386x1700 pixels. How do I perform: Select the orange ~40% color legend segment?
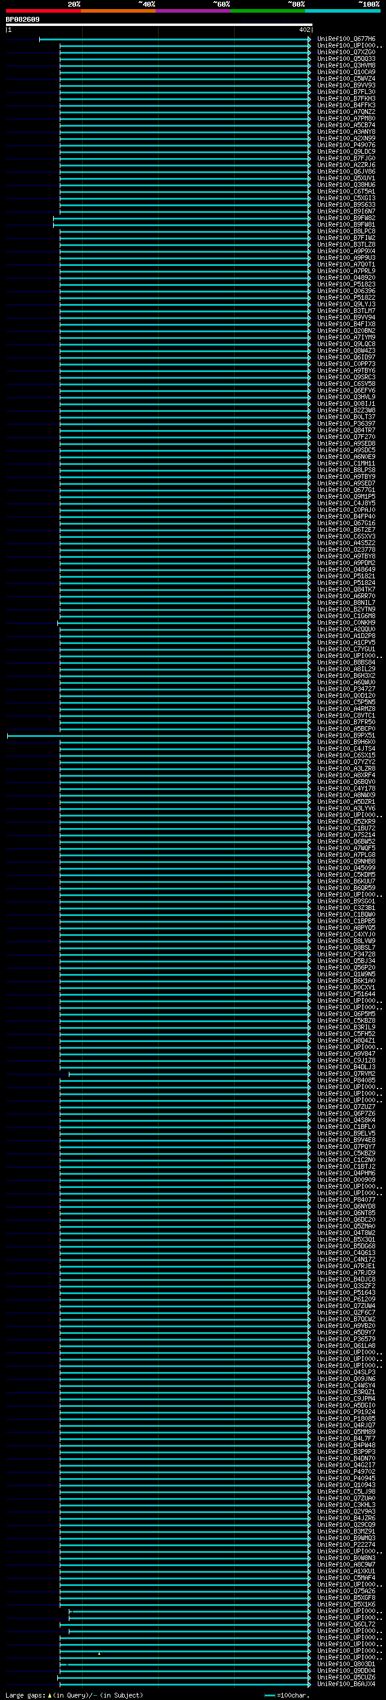click(118, 11)
